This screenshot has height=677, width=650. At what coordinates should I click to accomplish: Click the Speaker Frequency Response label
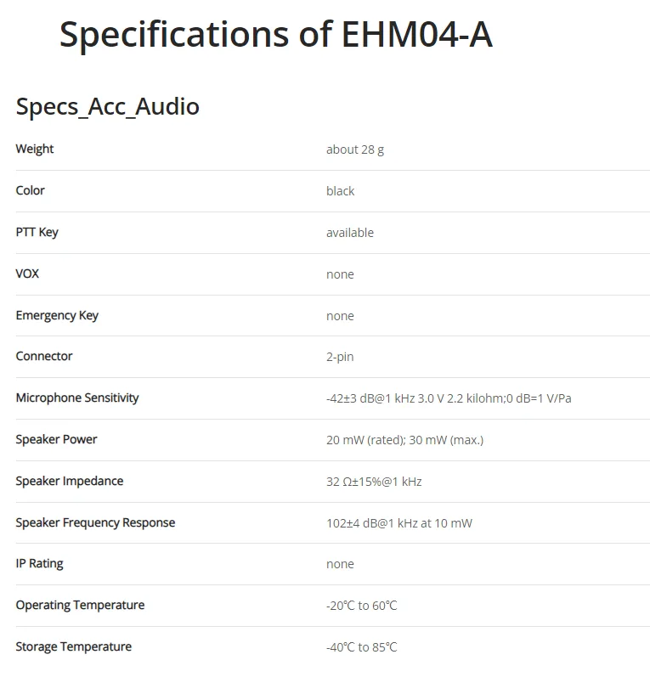click(x=95, y=523)
